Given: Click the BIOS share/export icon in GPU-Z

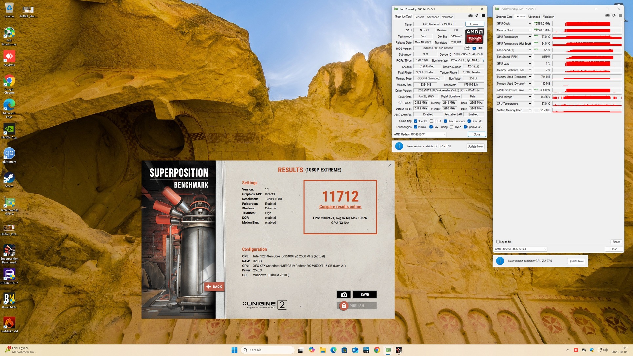Looking at the screenshot, I should [467, 48].
